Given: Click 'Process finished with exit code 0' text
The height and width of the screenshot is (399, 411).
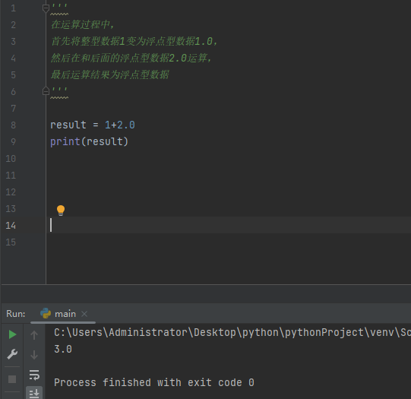Looking at the screenshot, I should [154, 382].
